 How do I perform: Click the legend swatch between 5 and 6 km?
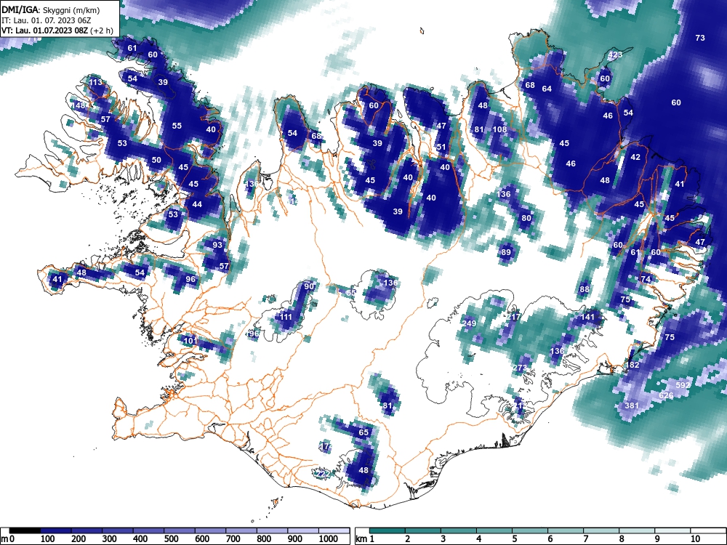coord(530,530)
